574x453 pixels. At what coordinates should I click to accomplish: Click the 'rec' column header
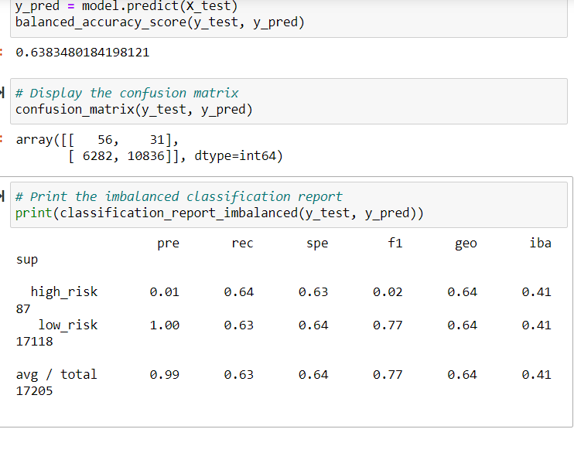[242, 243]
